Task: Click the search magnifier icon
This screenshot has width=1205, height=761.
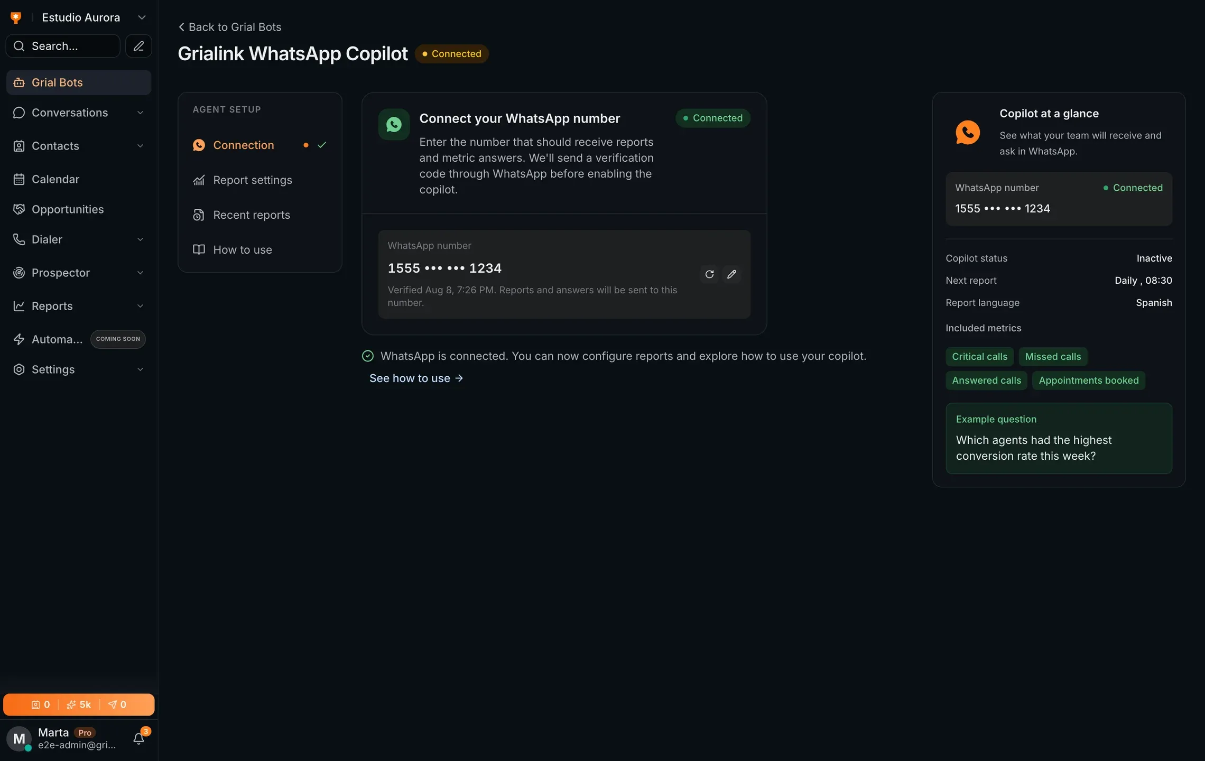Action: click(x=19, y=46)
